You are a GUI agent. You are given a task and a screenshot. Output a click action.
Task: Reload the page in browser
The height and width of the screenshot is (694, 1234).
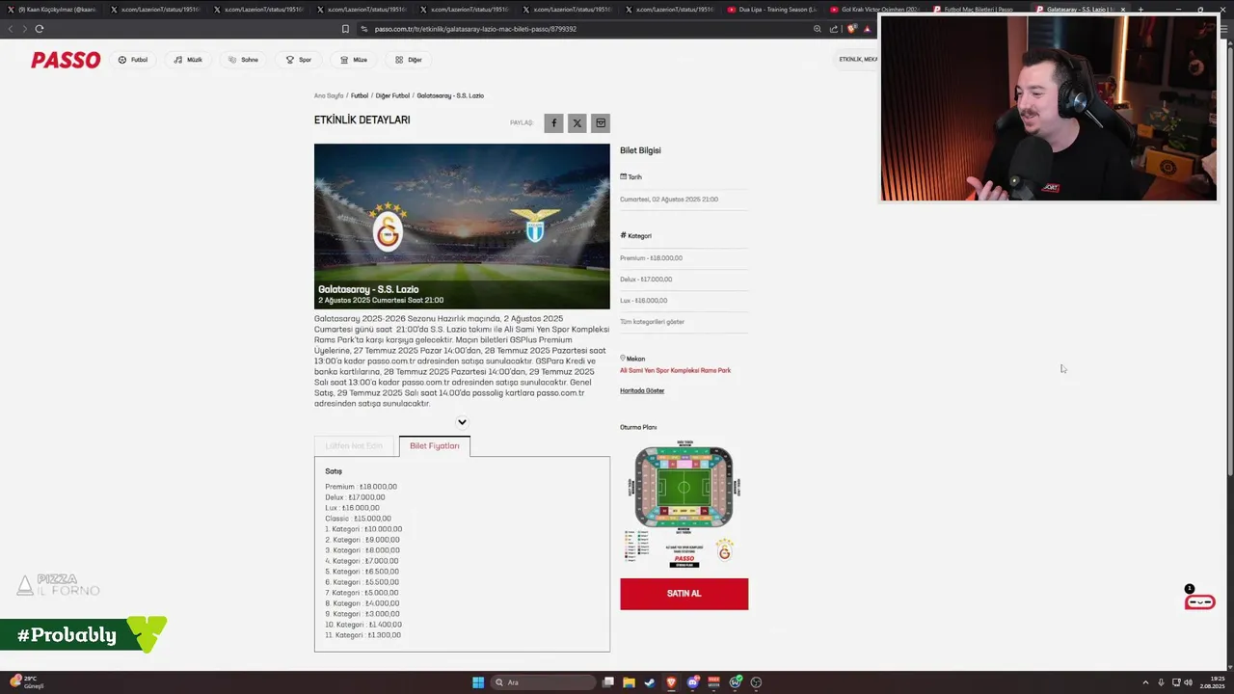click(40, 29)
